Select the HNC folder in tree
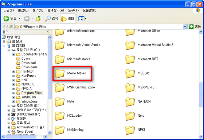Screen dimensions: 204x140 tap(25, 80)
